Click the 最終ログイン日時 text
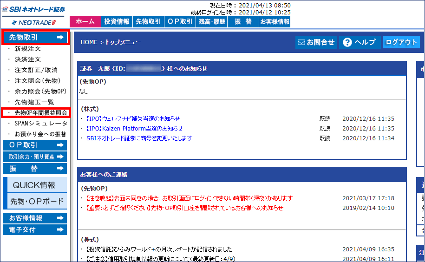This screenshot has width=425, height=262. click(x=241, y=12)
